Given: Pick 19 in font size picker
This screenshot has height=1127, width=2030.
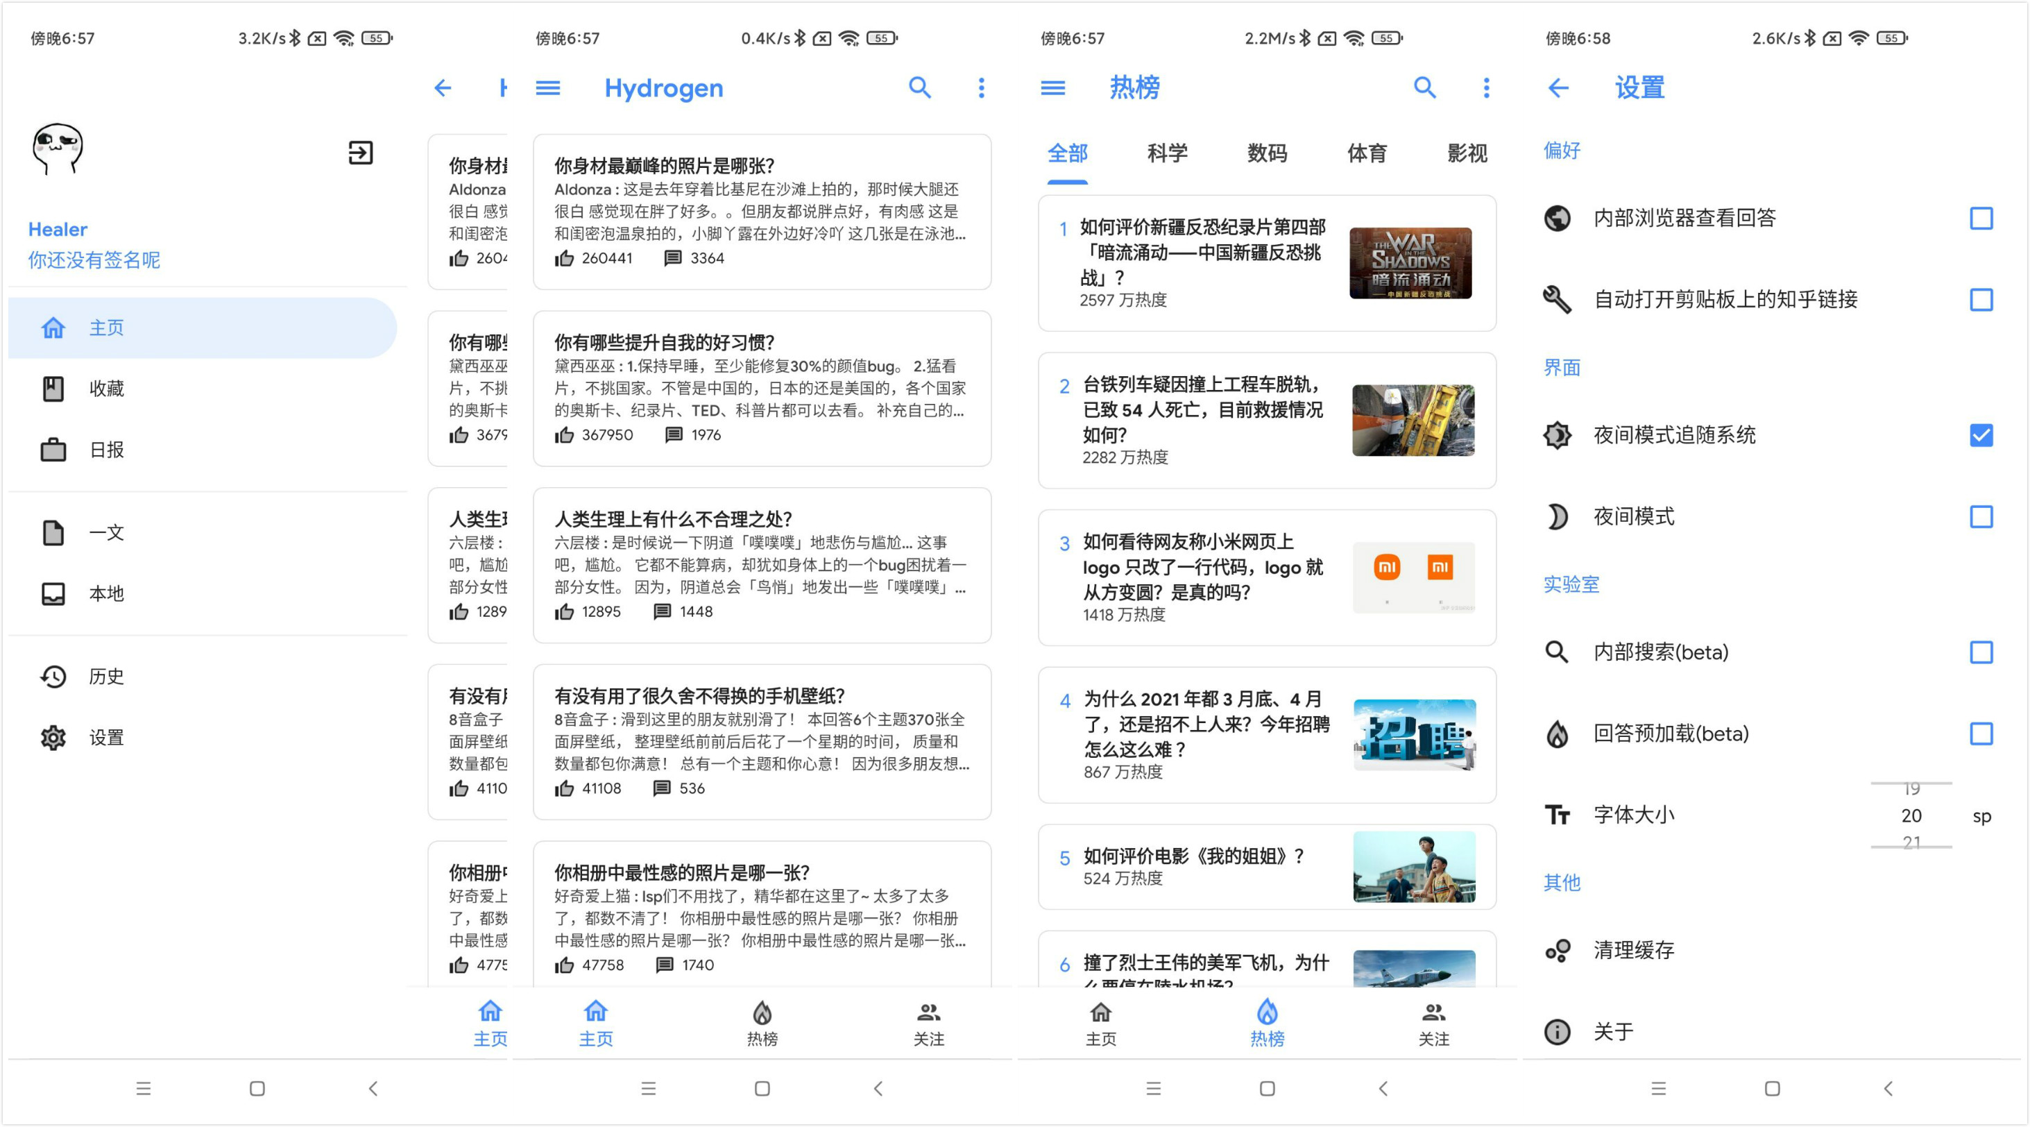Looking at the screenshot, I should tap(1911, 789).
